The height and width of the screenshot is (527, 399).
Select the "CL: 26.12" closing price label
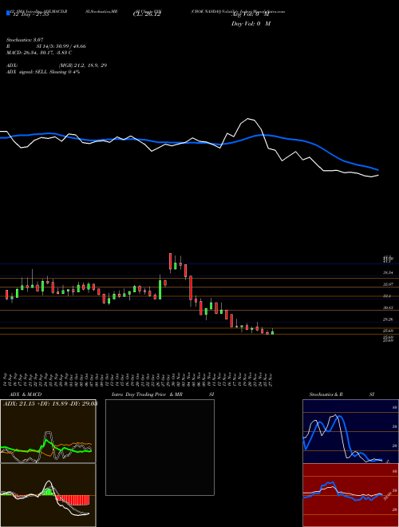[x=147, y=14]
